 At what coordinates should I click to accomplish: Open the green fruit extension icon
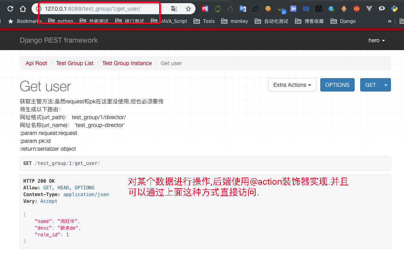[x=218, y=9]
